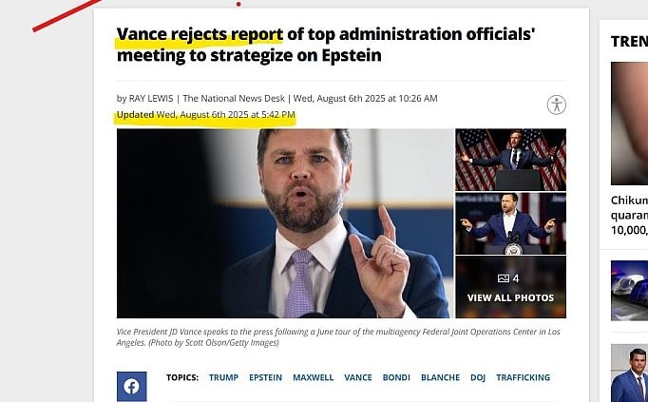Open trending story top thumbnail image
The width and height of the screenshot is (648, 402).
(629, 124)
